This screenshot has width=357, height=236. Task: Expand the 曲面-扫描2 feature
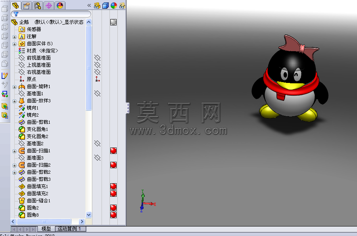click(x=15, y=165)
